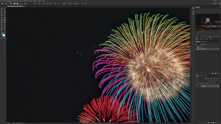
Task: Click the Home icon in options bar
Action: click(2, 3)
